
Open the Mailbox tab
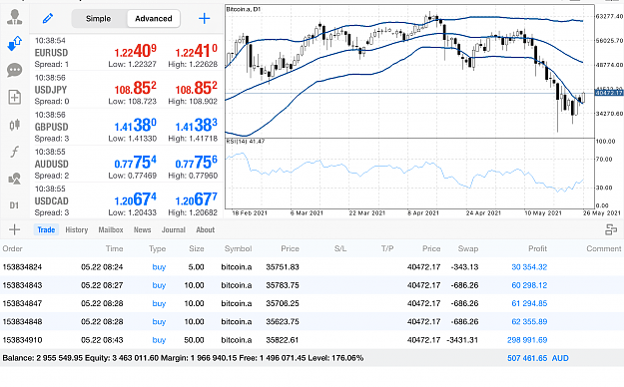(x=111, y=229)
